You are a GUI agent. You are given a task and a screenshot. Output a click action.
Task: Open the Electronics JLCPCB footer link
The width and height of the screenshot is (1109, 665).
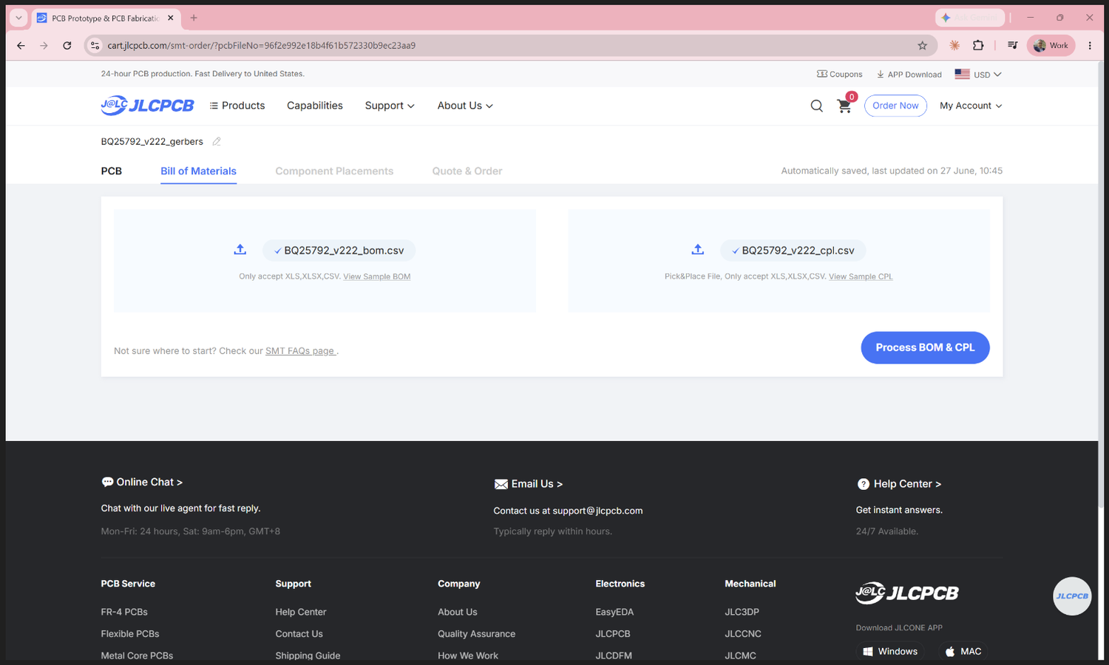tap(613, 634)
